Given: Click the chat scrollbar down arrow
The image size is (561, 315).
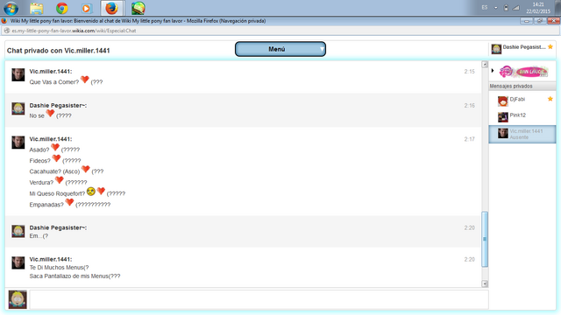Looking at the screenshot, I should (x=485, y=283).
